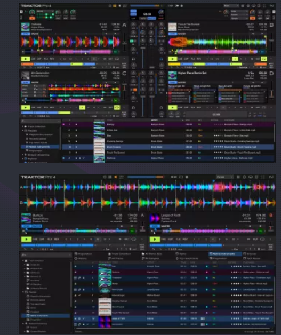Collapse Playlists folder in top window browser tree
The width and height of the screenshot is (281, 335).
[x=22, y=131]
